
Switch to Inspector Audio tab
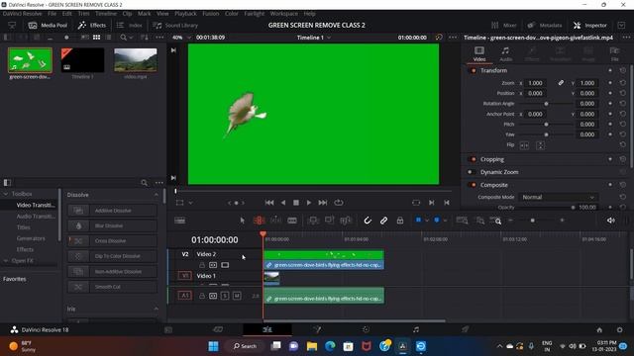[x=505, y=53]
